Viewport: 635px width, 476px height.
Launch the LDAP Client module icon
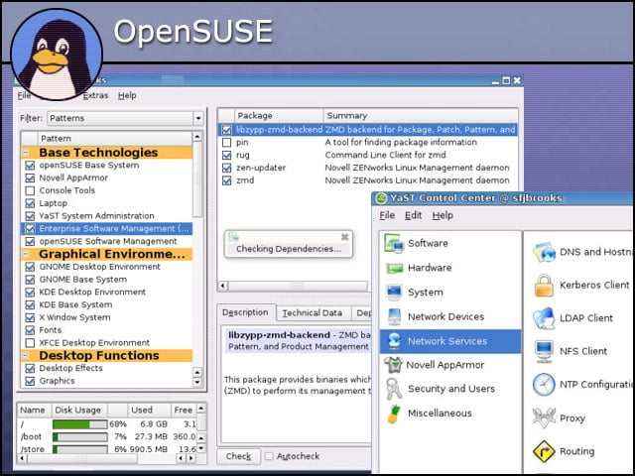point(544,318)
